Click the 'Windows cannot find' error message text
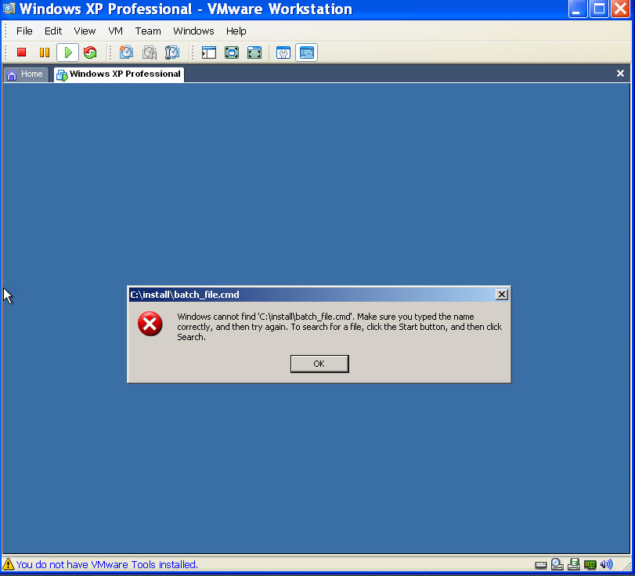 click(339, 327)
